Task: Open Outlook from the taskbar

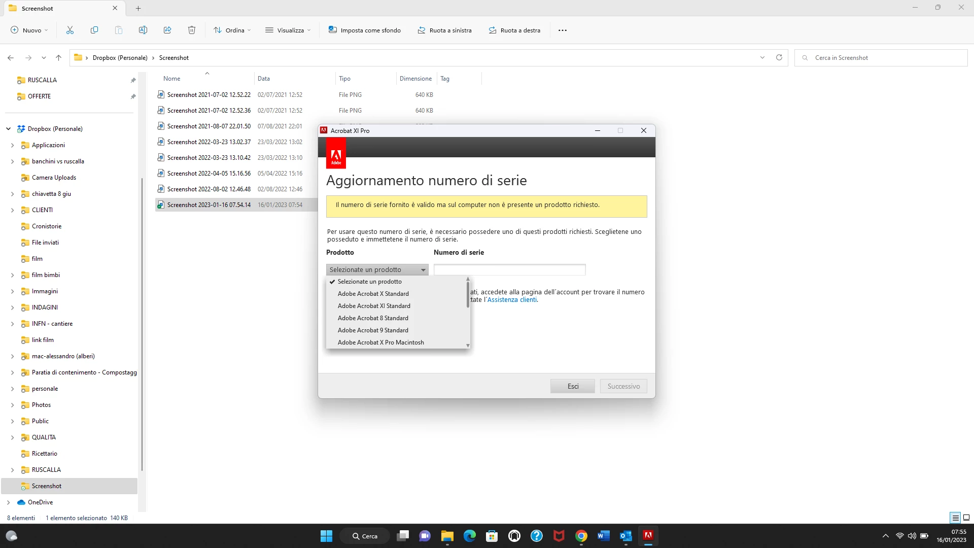Action: [x=626, y=536]
